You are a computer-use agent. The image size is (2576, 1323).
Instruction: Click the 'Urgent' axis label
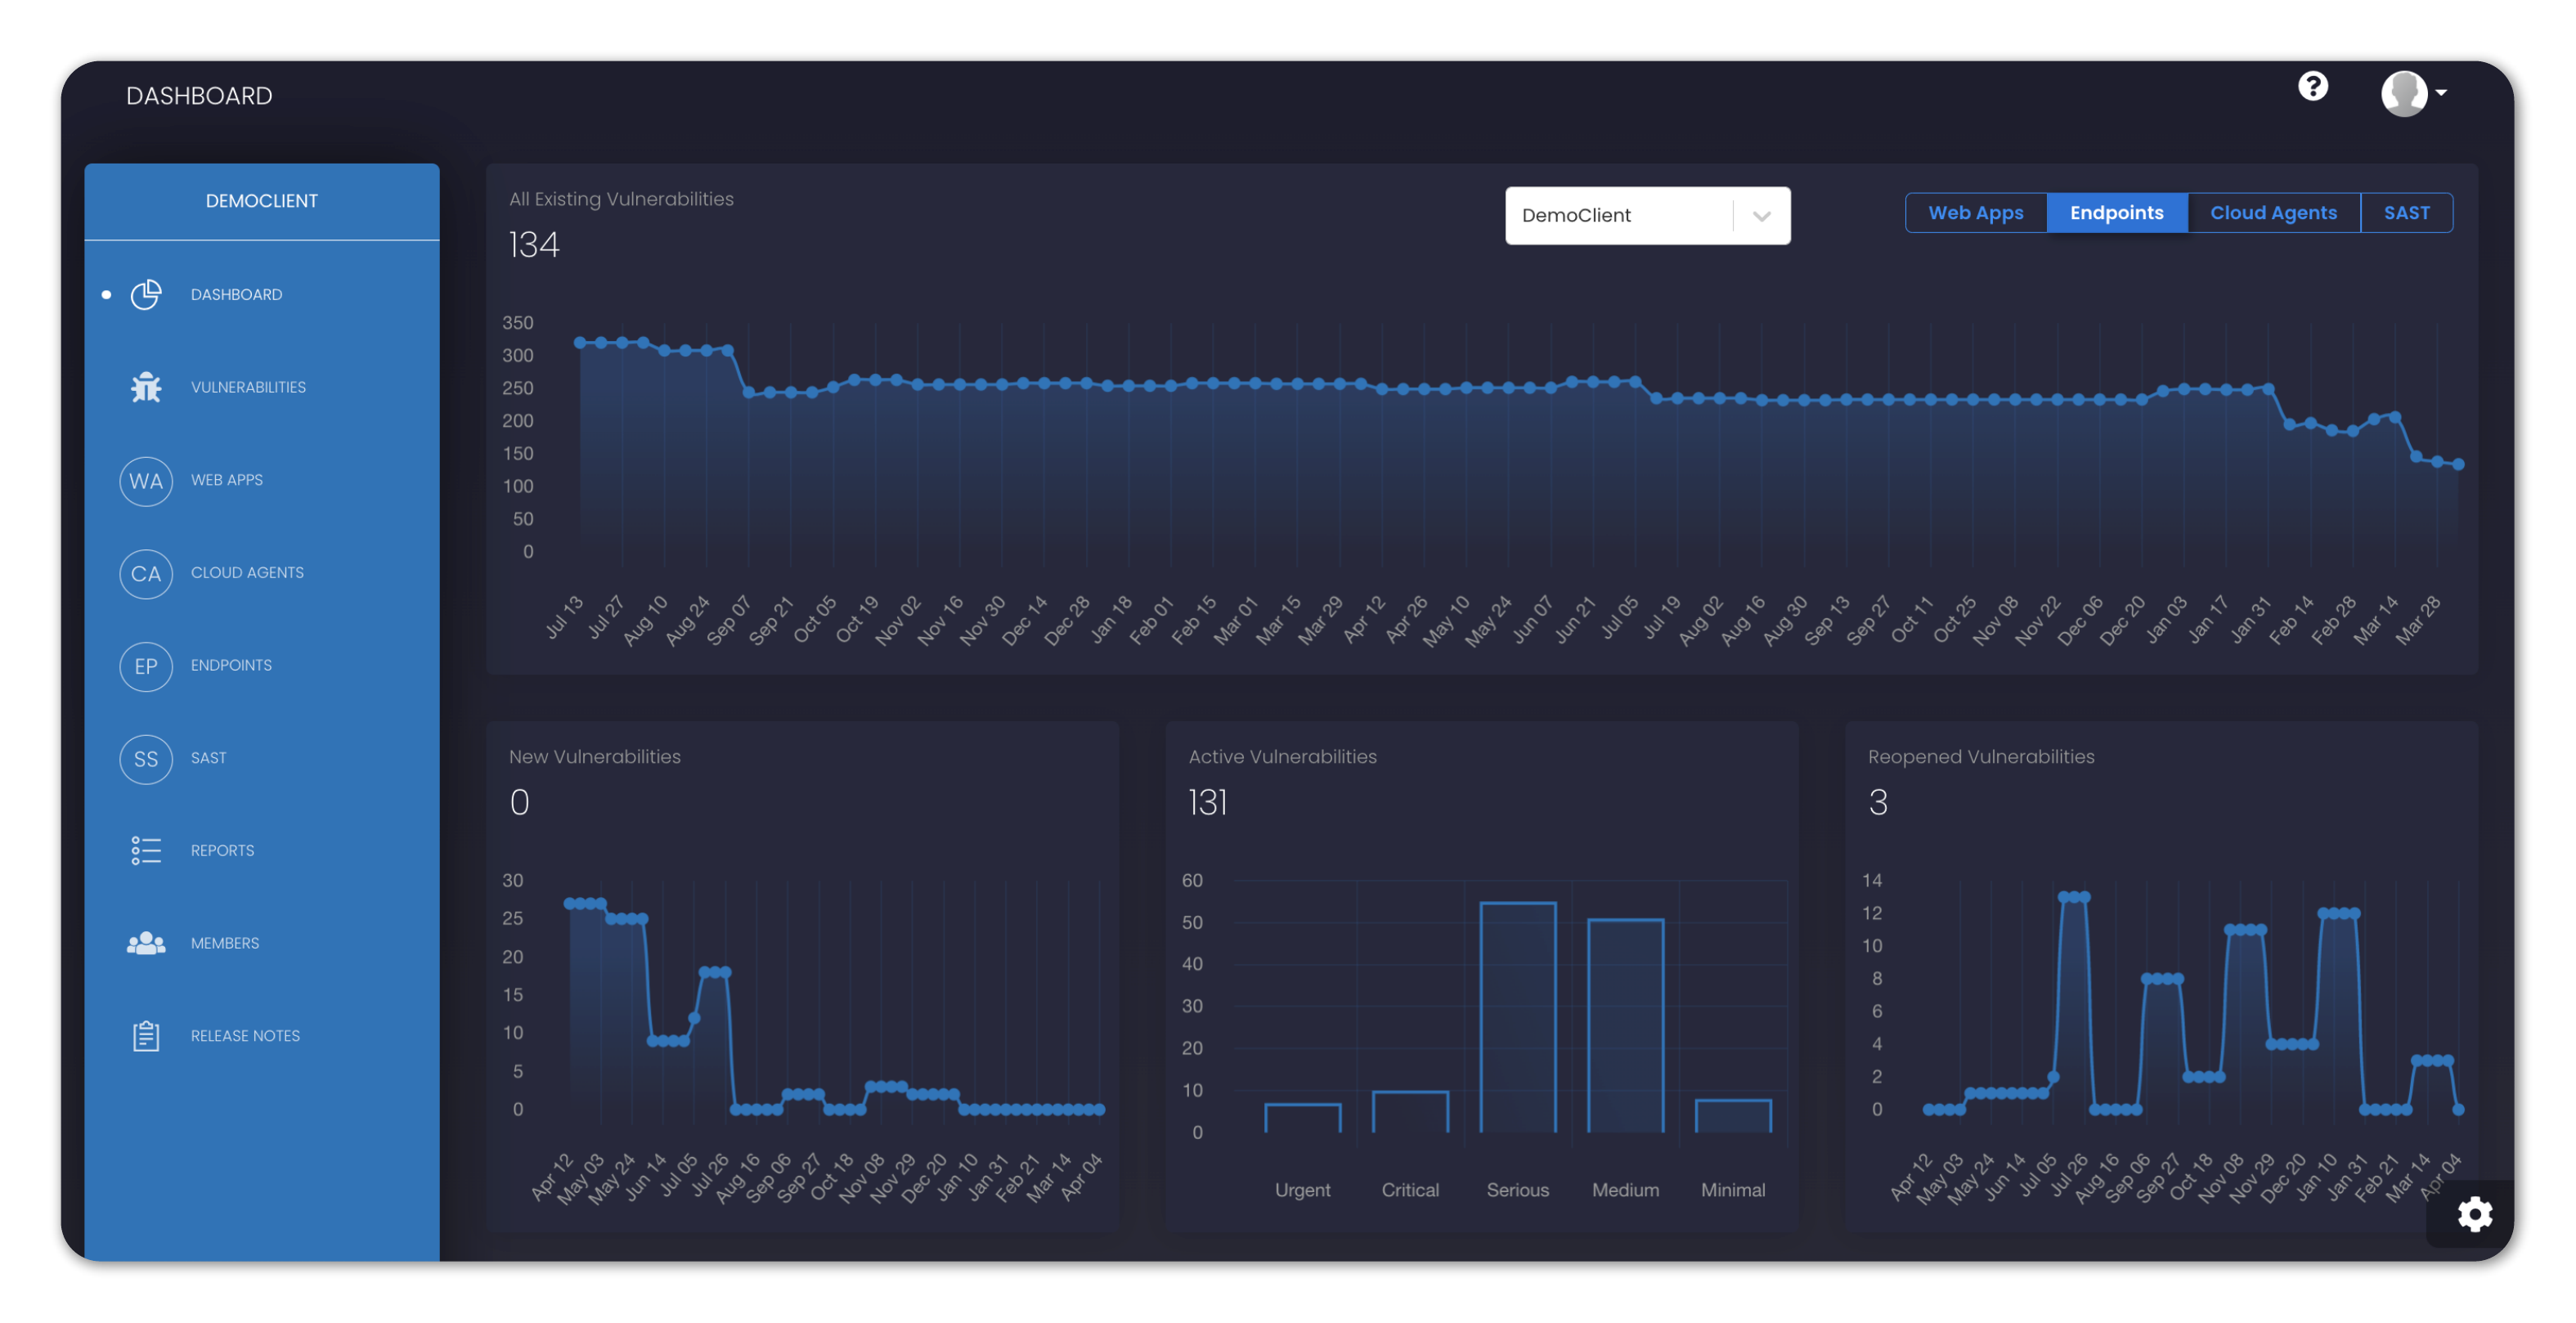tap(1302, 1190)
